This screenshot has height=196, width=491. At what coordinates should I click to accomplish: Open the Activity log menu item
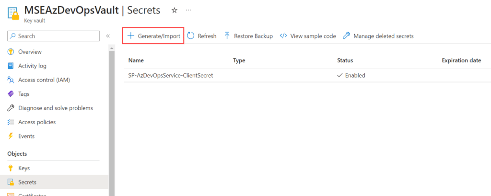tap(32, 66)
